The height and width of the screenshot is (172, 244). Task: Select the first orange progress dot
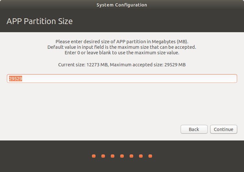(94, 156)
